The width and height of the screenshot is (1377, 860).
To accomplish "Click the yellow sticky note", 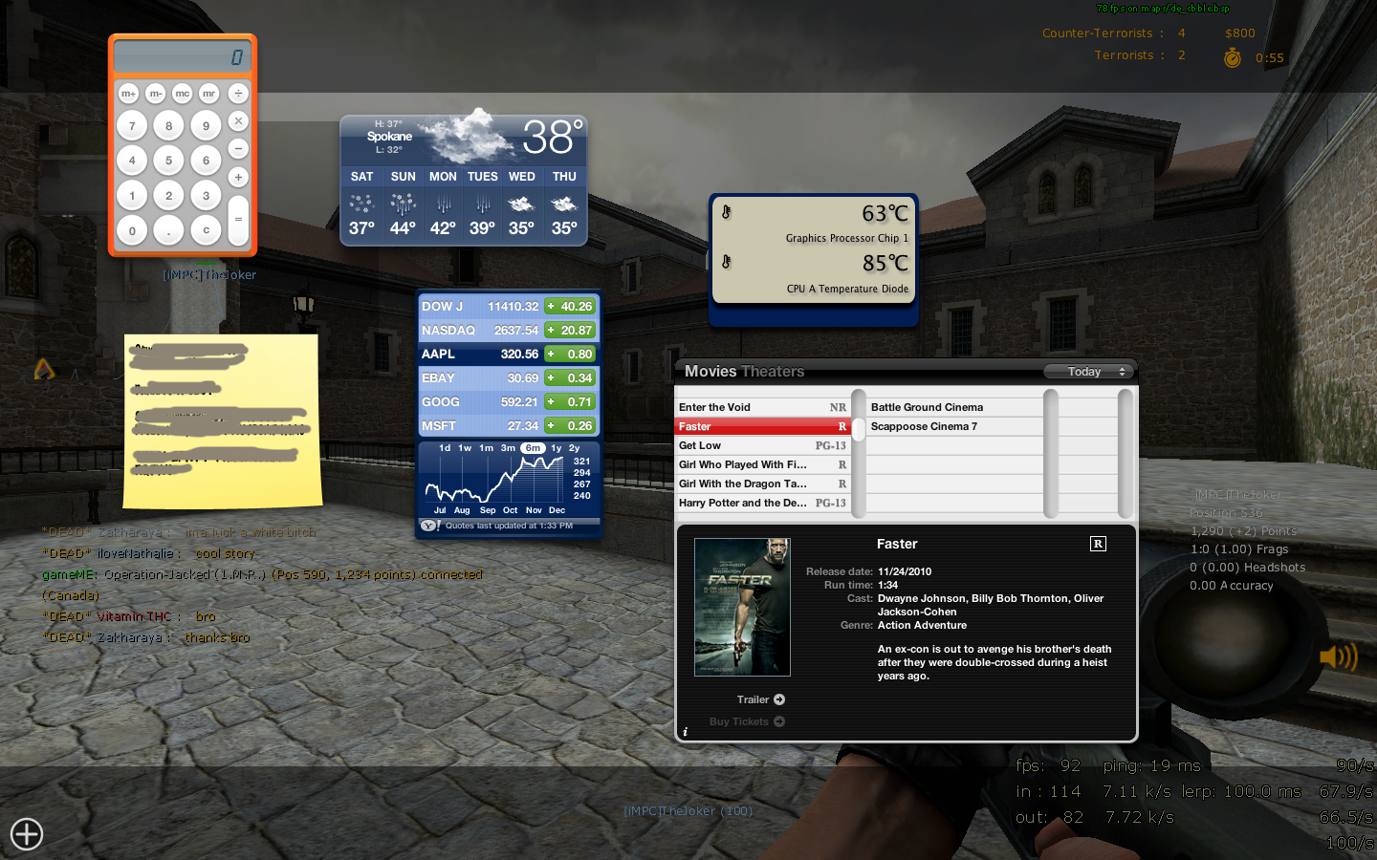I will (222, 420).
